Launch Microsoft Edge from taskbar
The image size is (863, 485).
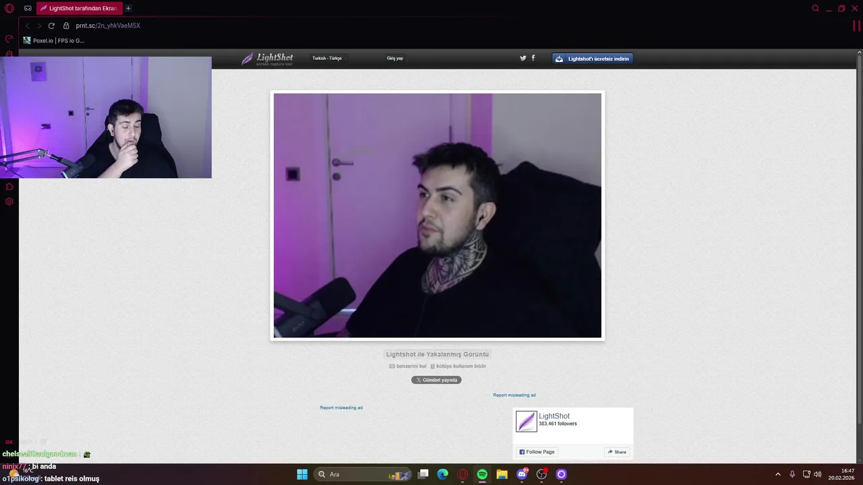pyautogui.click(x=443, y=474)
